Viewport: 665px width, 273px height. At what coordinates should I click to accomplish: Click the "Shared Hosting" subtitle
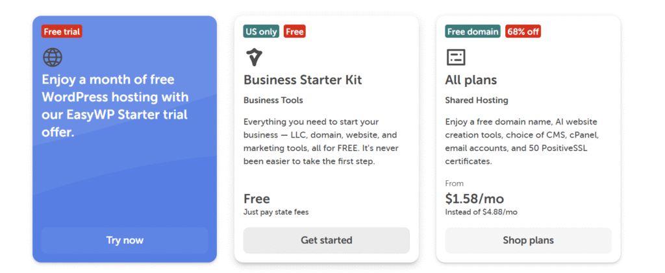pyautogui.click(x=476, y=101)
